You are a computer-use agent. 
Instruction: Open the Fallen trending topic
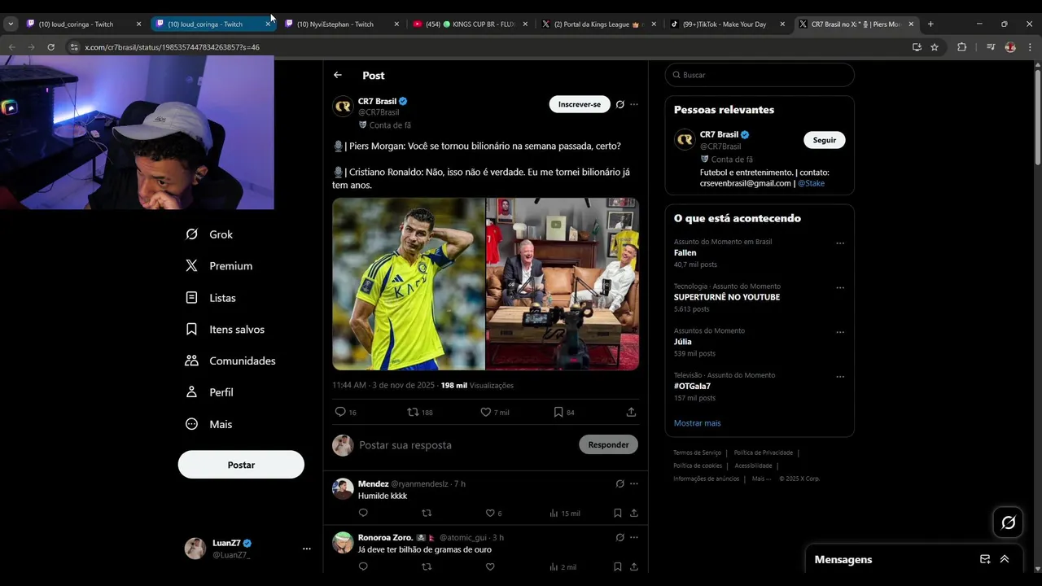[685, 253]
